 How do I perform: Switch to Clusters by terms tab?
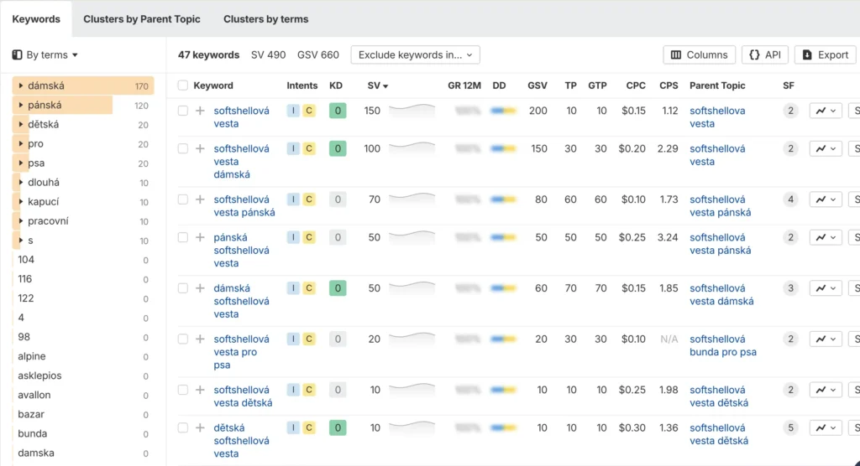265,19
